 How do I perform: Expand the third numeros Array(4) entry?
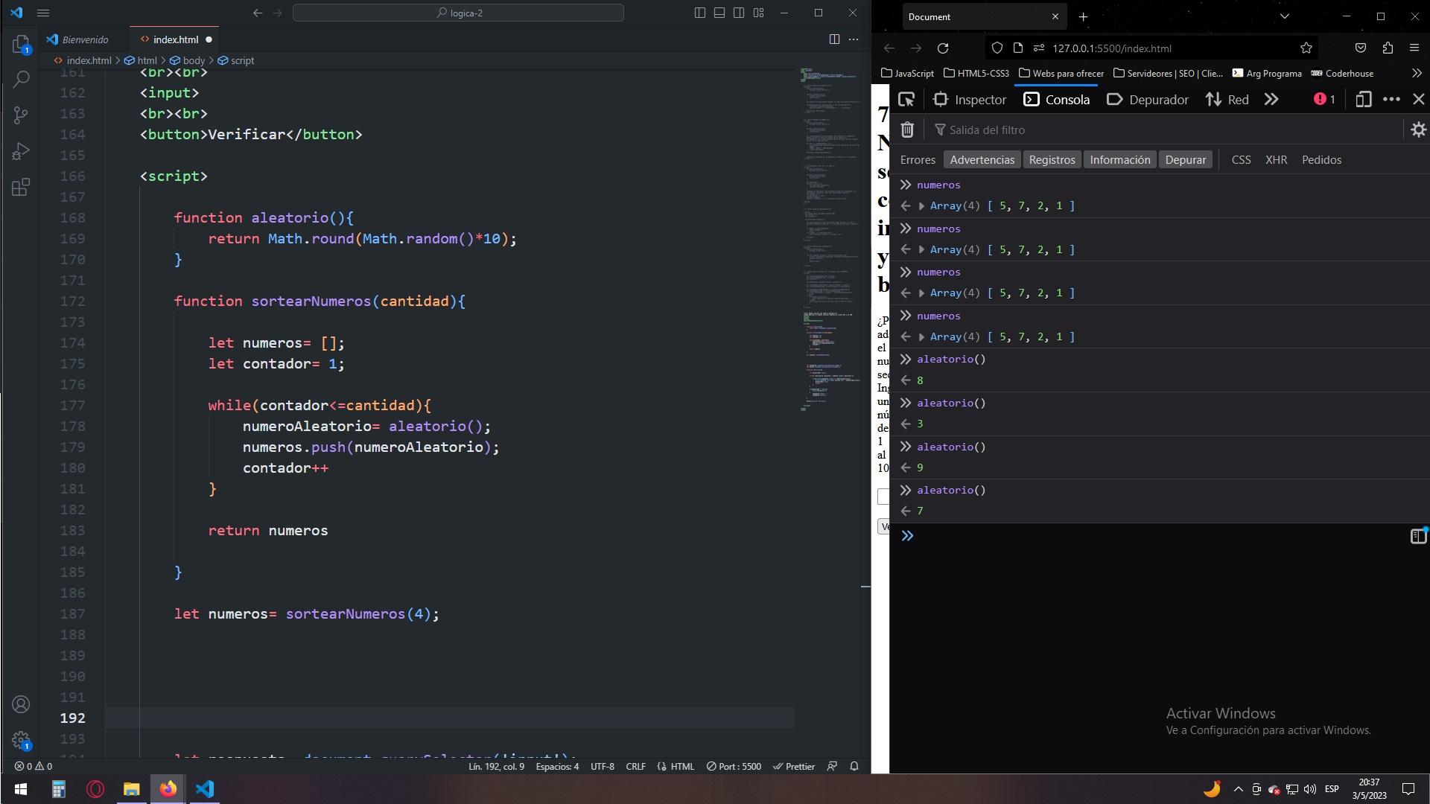(x=921, y=293)
